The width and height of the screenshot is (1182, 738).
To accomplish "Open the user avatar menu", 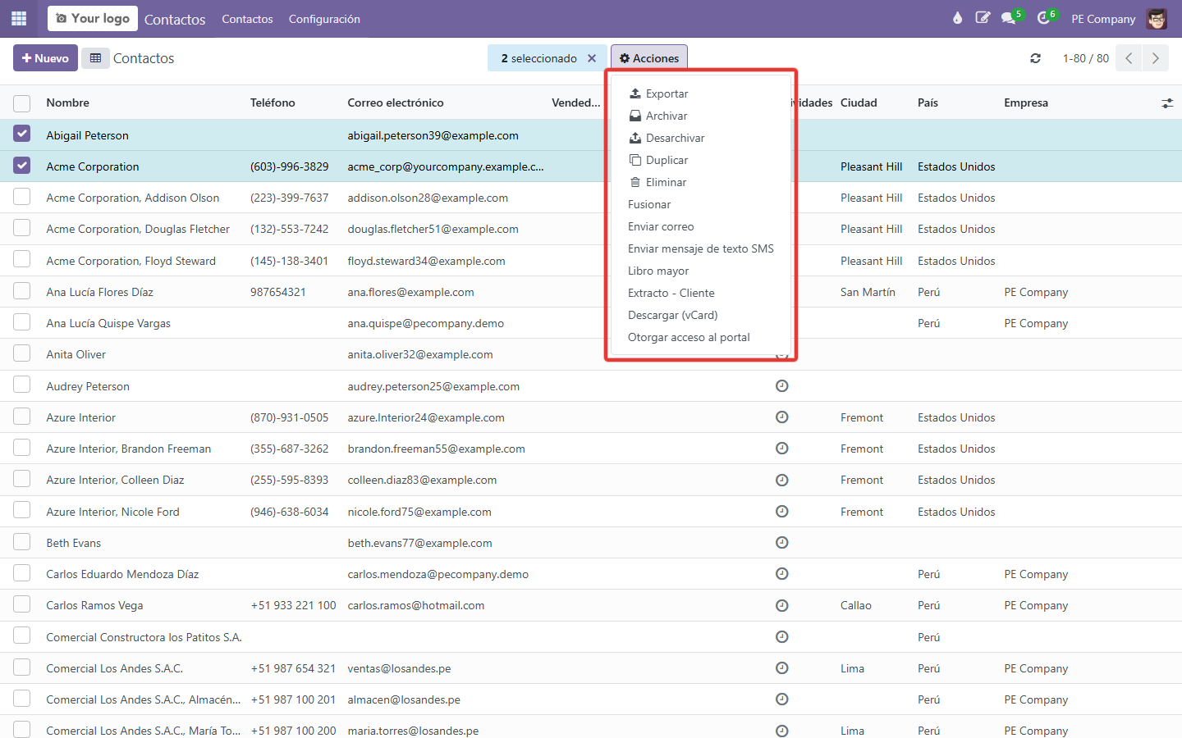I will click(x=1157, y=18).
